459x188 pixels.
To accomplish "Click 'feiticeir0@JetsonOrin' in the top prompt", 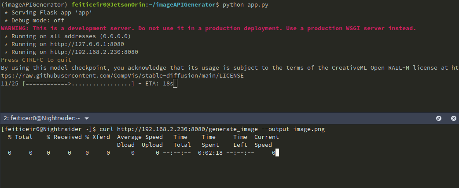I will (x=108, y=5).
